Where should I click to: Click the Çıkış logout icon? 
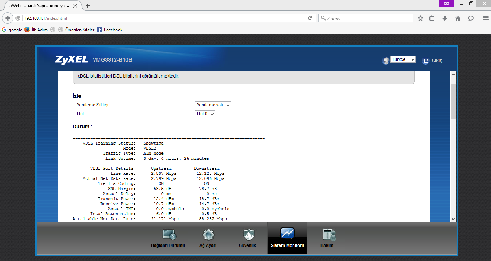click(x=426, y=61)
